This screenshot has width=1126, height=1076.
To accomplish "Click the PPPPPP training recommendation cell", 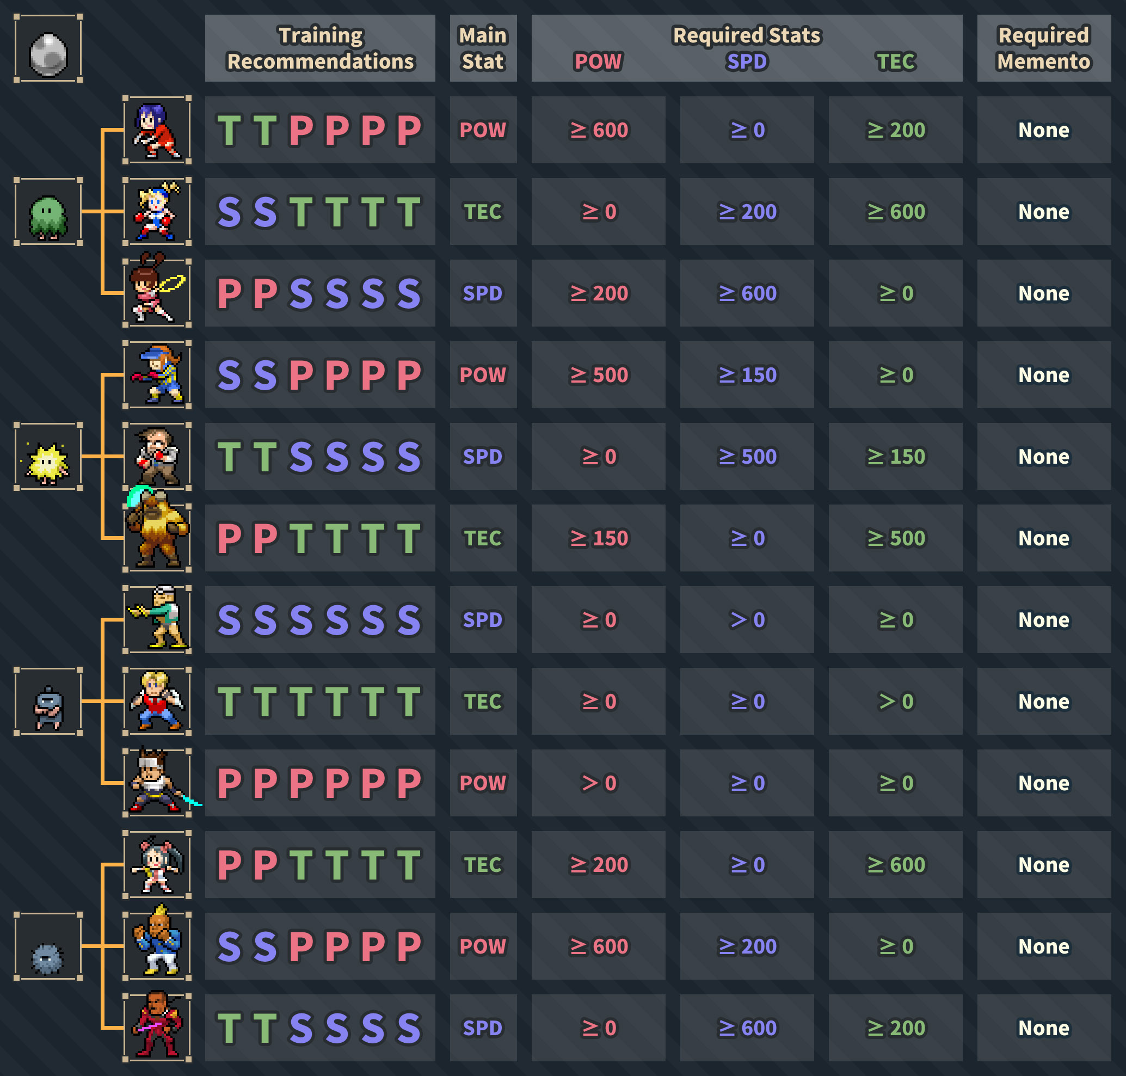I will pos(320,783).
